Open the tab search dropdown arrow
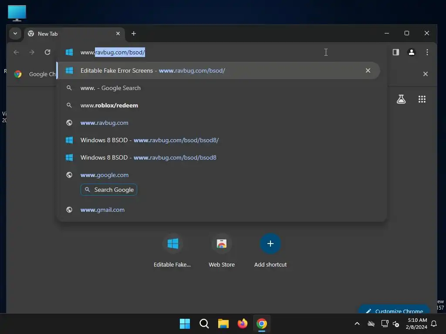This screenshot has height=334, width=446. (15, 33)
